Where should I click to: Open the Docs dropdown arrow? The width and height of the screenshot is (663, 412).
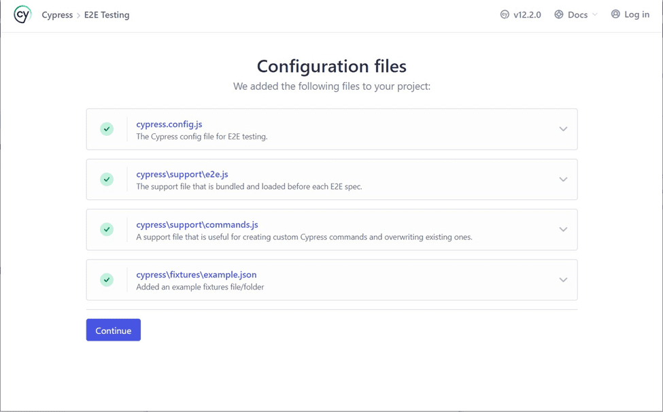(595, 15)
